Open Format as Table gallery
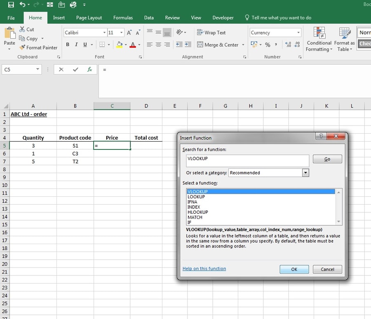 [x=345, y=39]
